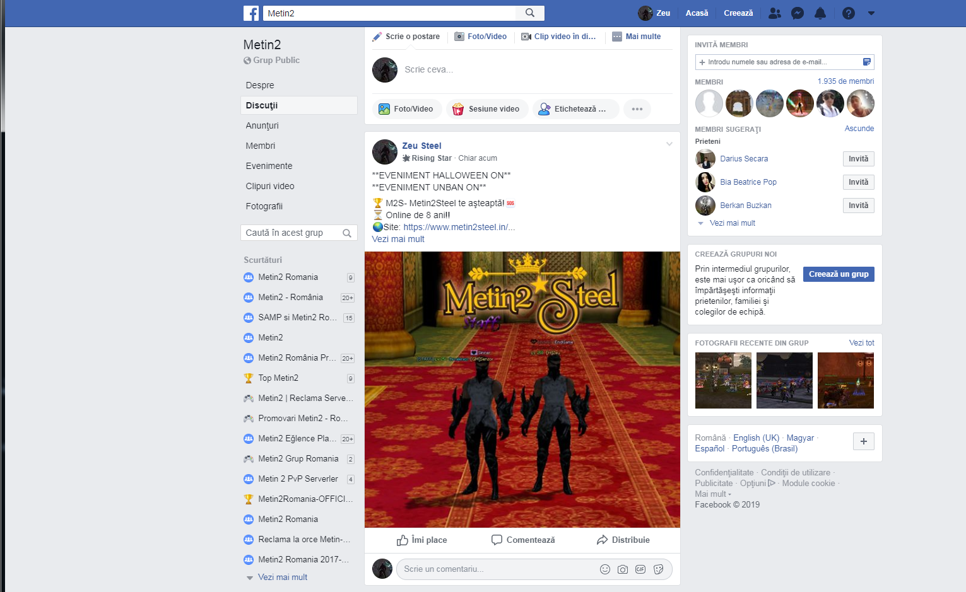Open the SAMP si Metin2 Ro shortcut
The image size is (966, 592).
[299, 318]
